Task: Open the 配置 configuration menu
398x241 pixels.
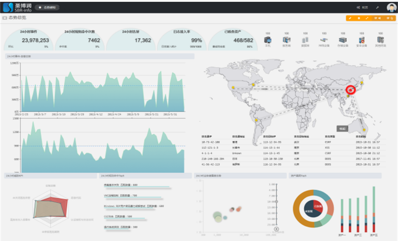Action: (x=362, y=8)
